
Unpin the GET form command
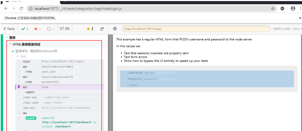point(19,87)
